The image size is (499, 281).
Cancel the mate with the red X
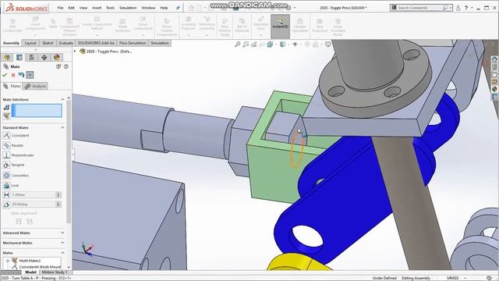coord(13,75)
